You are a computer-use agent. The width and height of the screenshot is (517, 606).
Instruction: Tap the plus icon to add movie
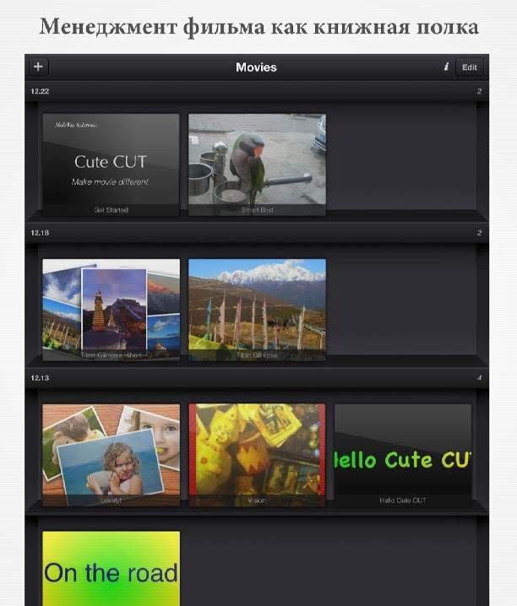pyautogui.click(x=38, y=67)
